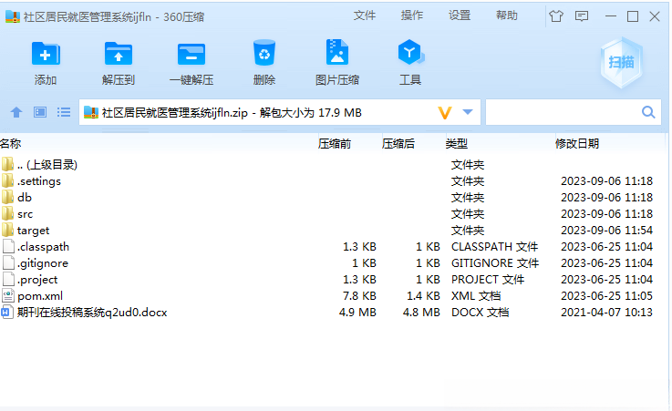This screenshot has width=672, height=411.
Task: Click the 360压缩 app icon in title bar
Action: tap(13, 16)
